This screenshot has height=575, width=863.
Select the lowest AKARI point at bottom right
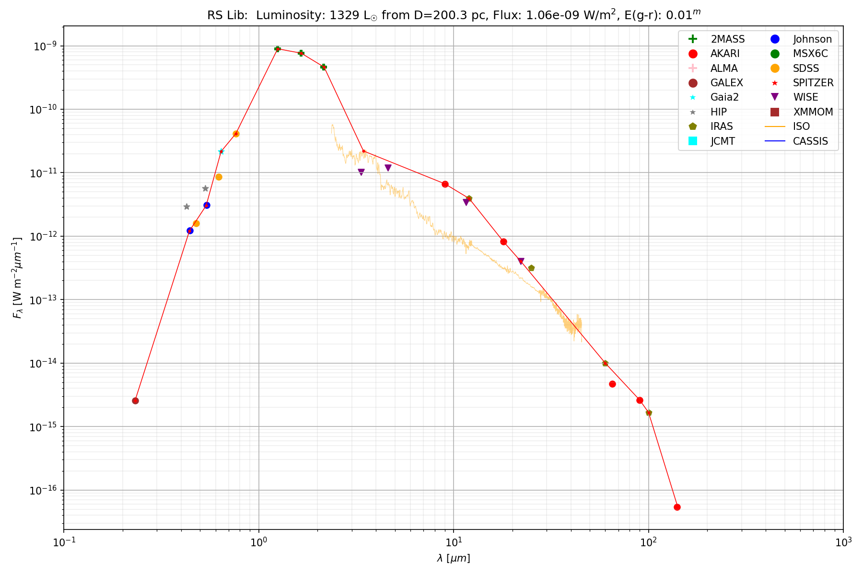click(677, 507)
